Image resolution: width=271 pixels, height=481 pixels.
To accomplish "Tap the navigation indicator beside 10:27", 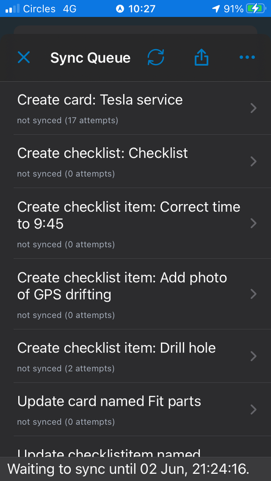I will (120, 9).
